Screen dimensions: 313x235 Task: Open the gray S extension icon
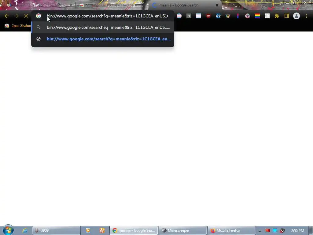[189, 16]
